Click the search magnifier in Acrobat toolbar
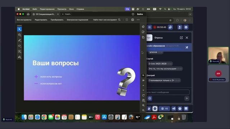The image size is (230, 129). tap(119, 20)
